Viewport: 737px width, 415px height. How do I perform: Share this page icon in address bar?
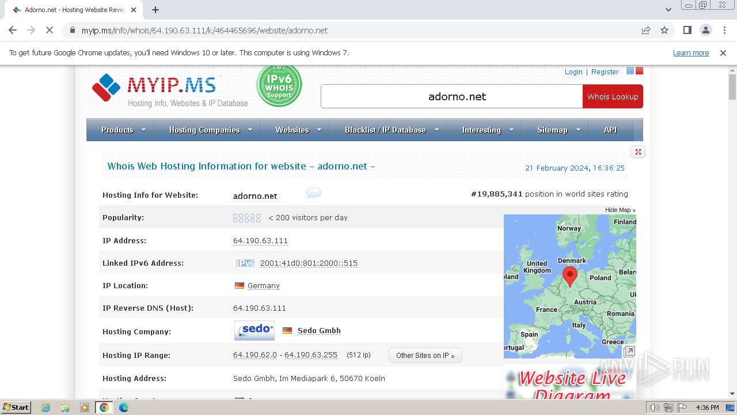pos(646,30)
